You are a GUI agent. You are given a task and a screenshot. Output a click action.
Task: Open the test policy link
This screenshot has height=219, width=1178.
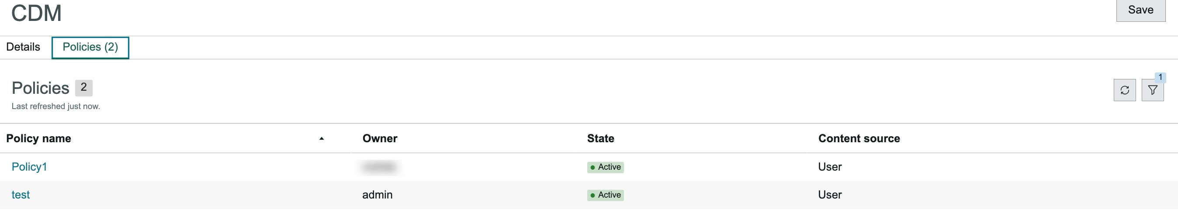point(21,195)
